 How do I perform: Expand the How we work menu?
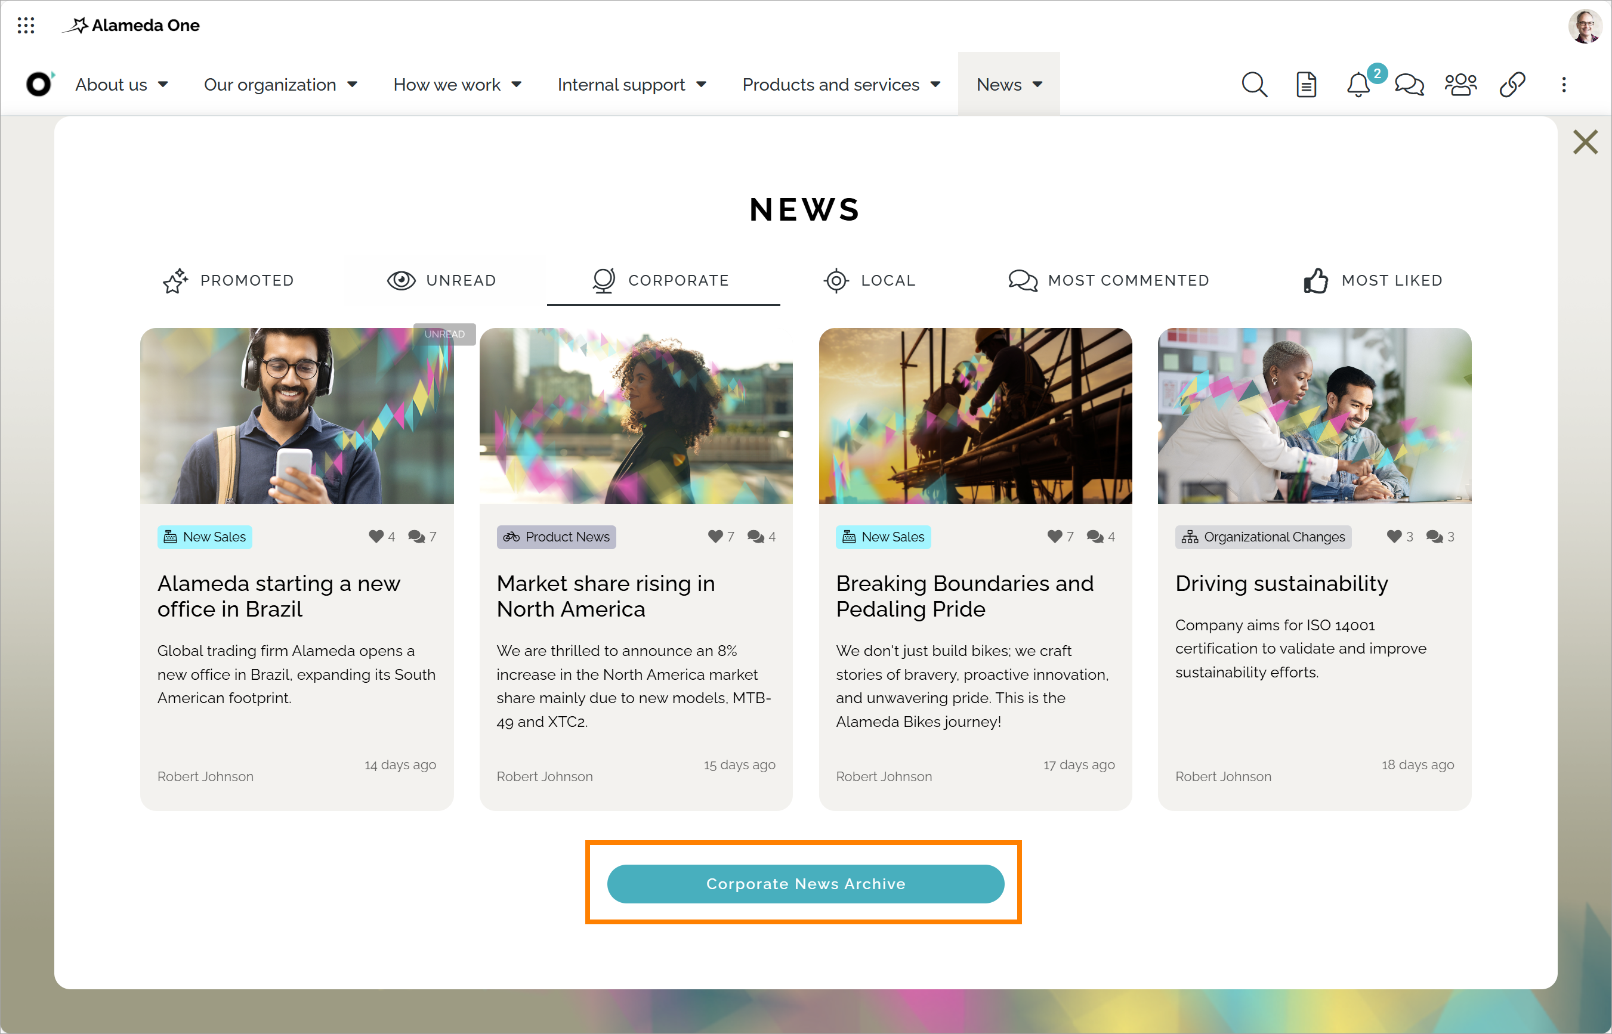click(x=457, y=85)
